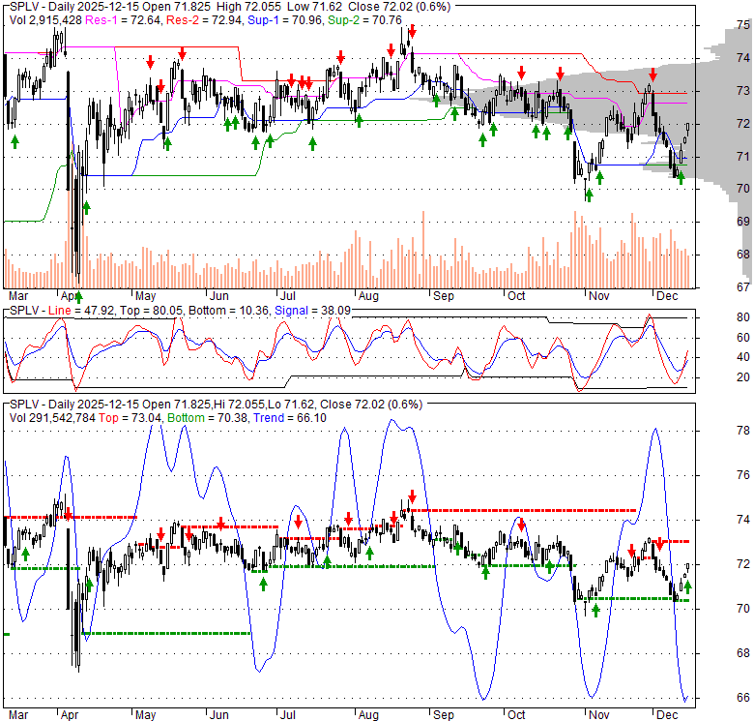Select the Sup-1 = 70.96 legend label
Viewport: 754px width, 721px height.
click(284, 20)
